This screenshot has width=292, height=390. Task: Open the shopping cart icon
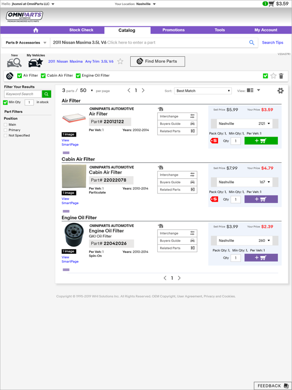pyautogui.click(x=271, y=4)
